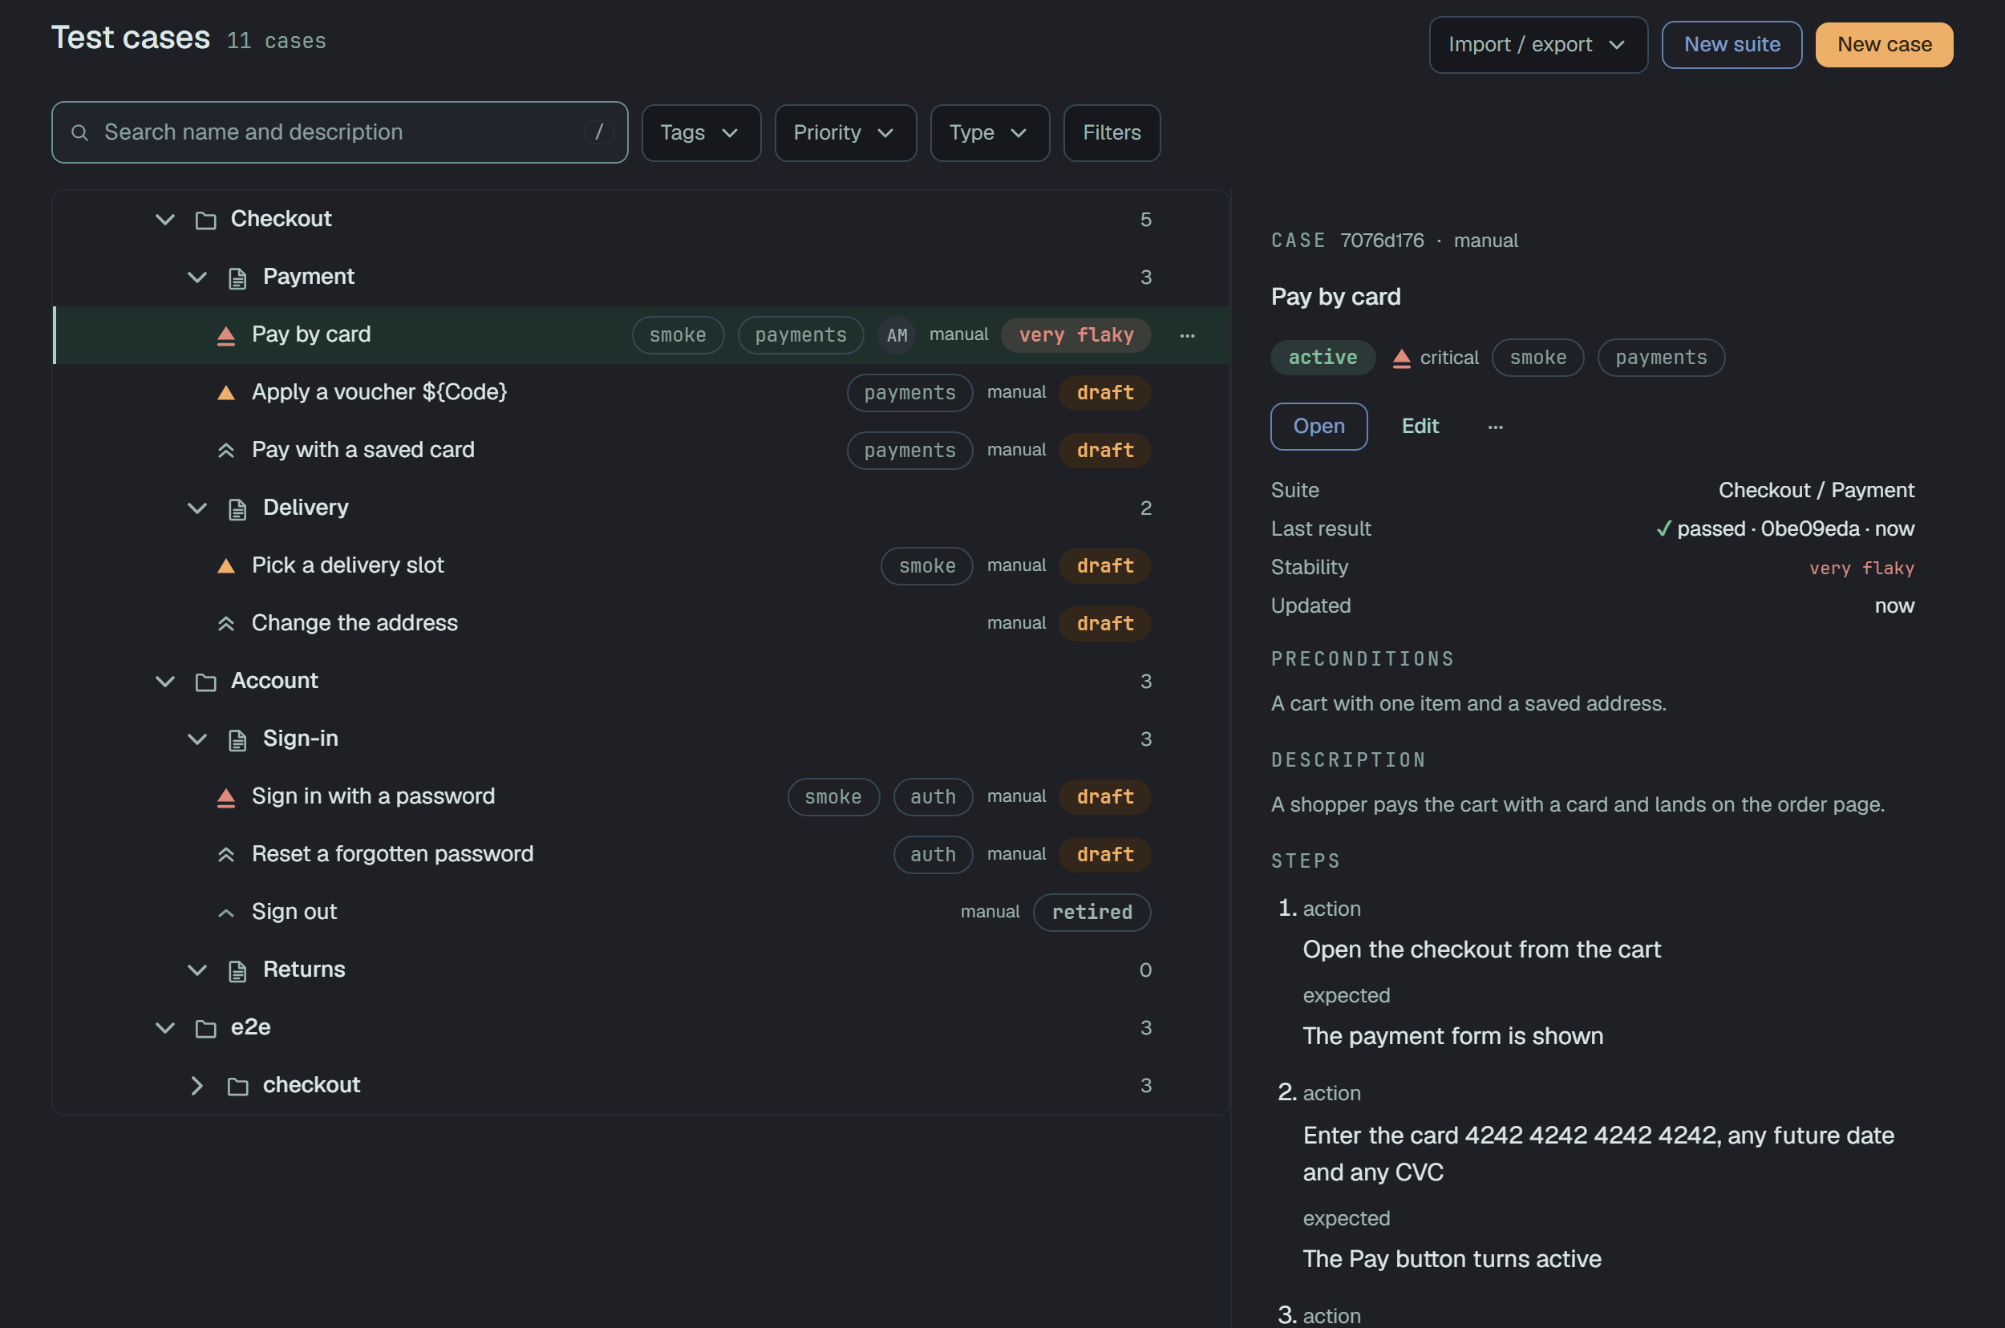Viewport: 2005px width, 1328px height.
Task: Click the Returns suite document icon
Action: [x=237, y=970]
